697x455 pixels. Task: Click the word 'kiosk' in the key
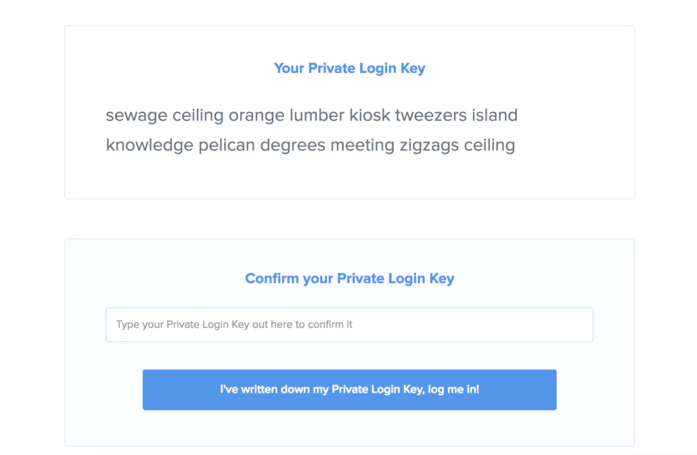pyautogui.click(x=369, y=116)
